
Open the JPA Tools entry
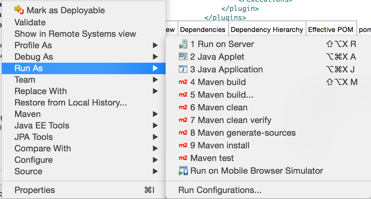(84, 137)
